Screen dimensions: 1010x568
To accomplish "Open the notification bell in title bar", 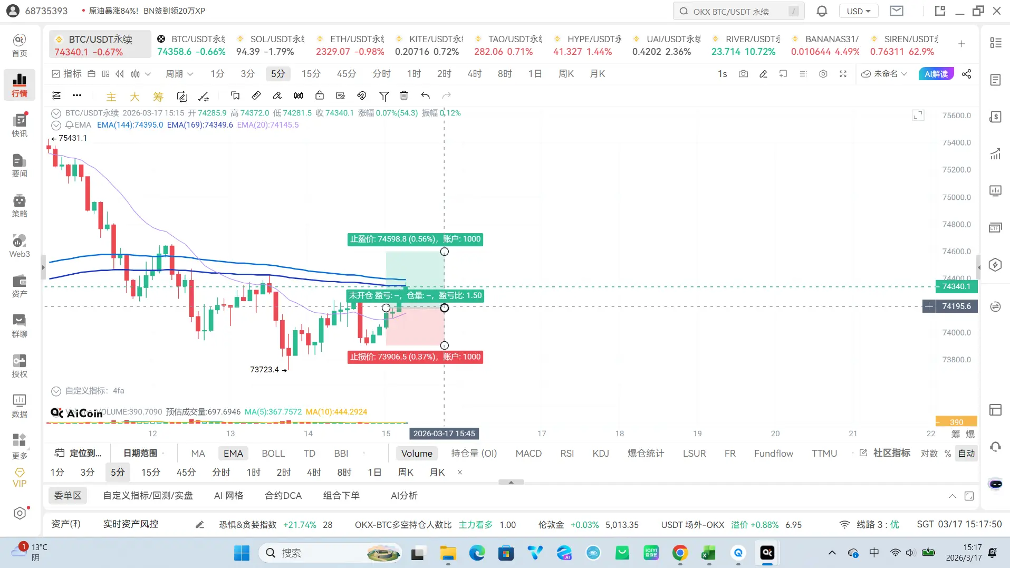I will tap(822, 11).
